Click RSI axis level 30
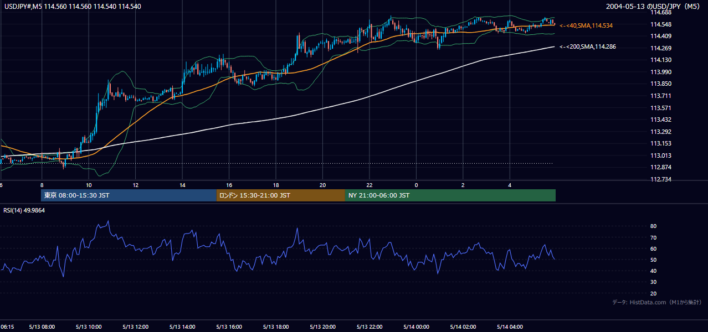 pyautogui.click(x=653, y=282)
